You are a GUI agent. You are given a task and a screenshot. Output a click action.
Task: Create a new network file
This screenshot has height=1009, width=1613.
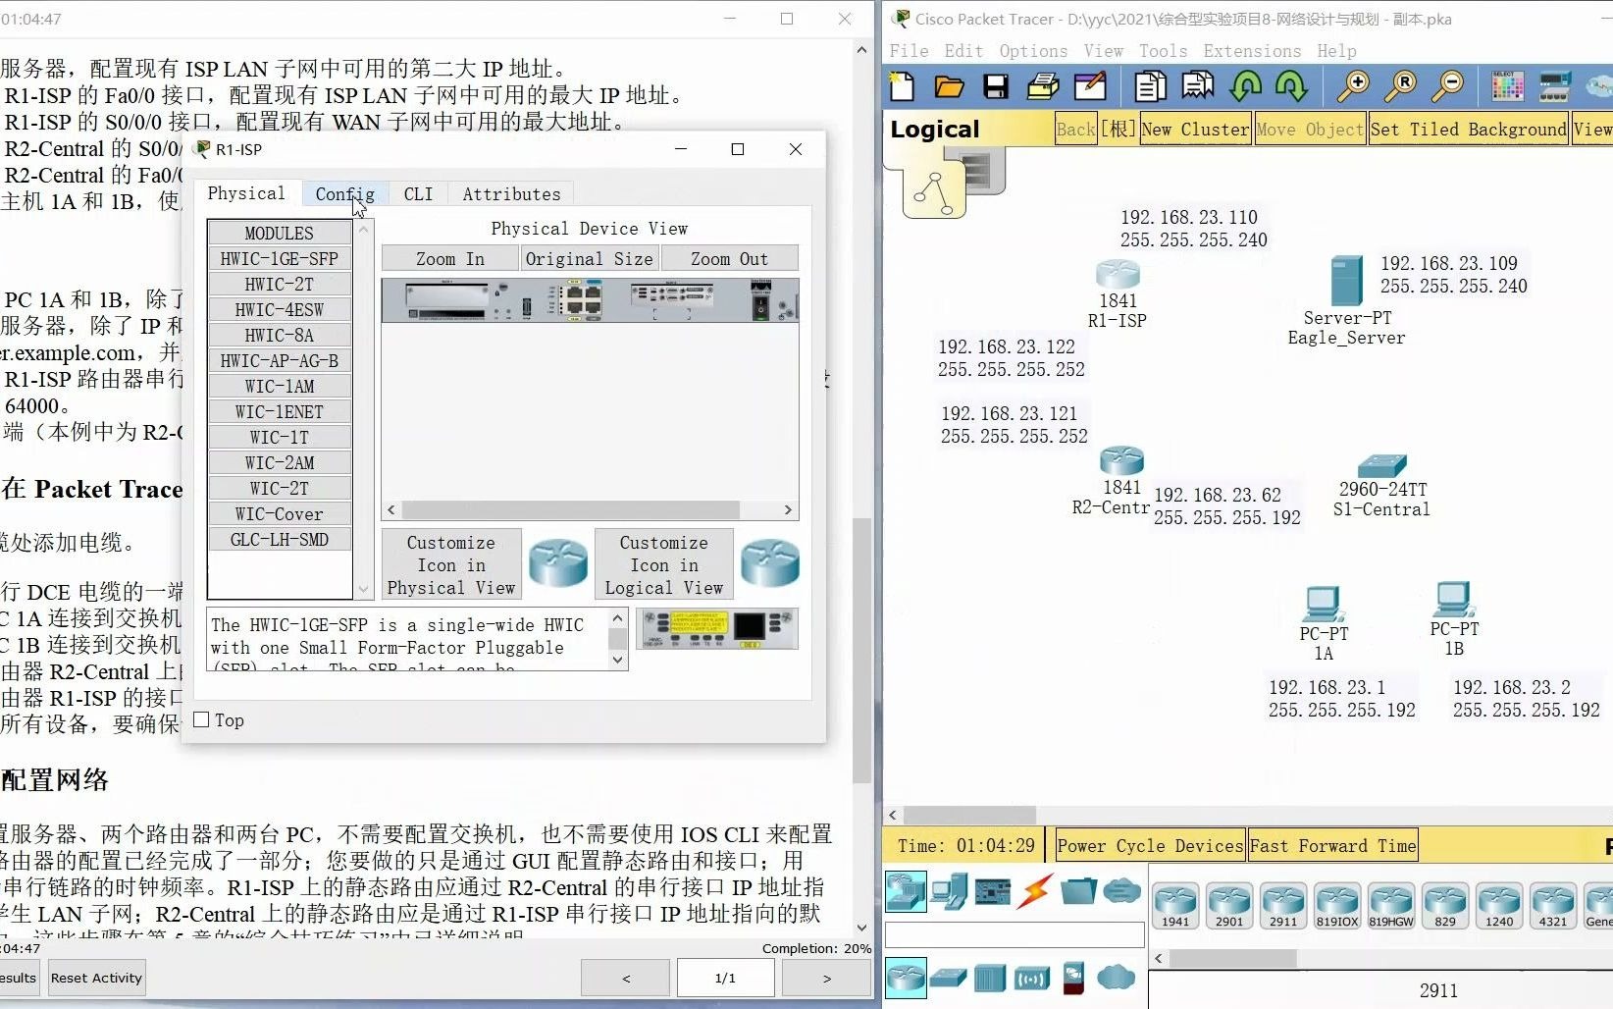pyautogui.click(x=901, y=86)
